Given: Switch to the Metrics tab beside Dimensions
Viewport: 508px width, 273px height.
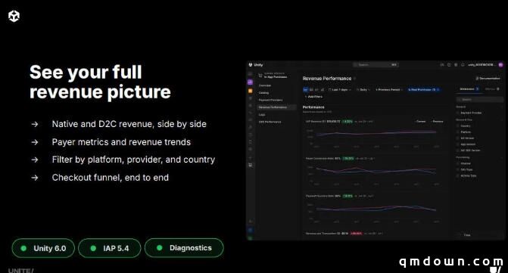Looking at the screenshot, I should [x=492, y=89].
